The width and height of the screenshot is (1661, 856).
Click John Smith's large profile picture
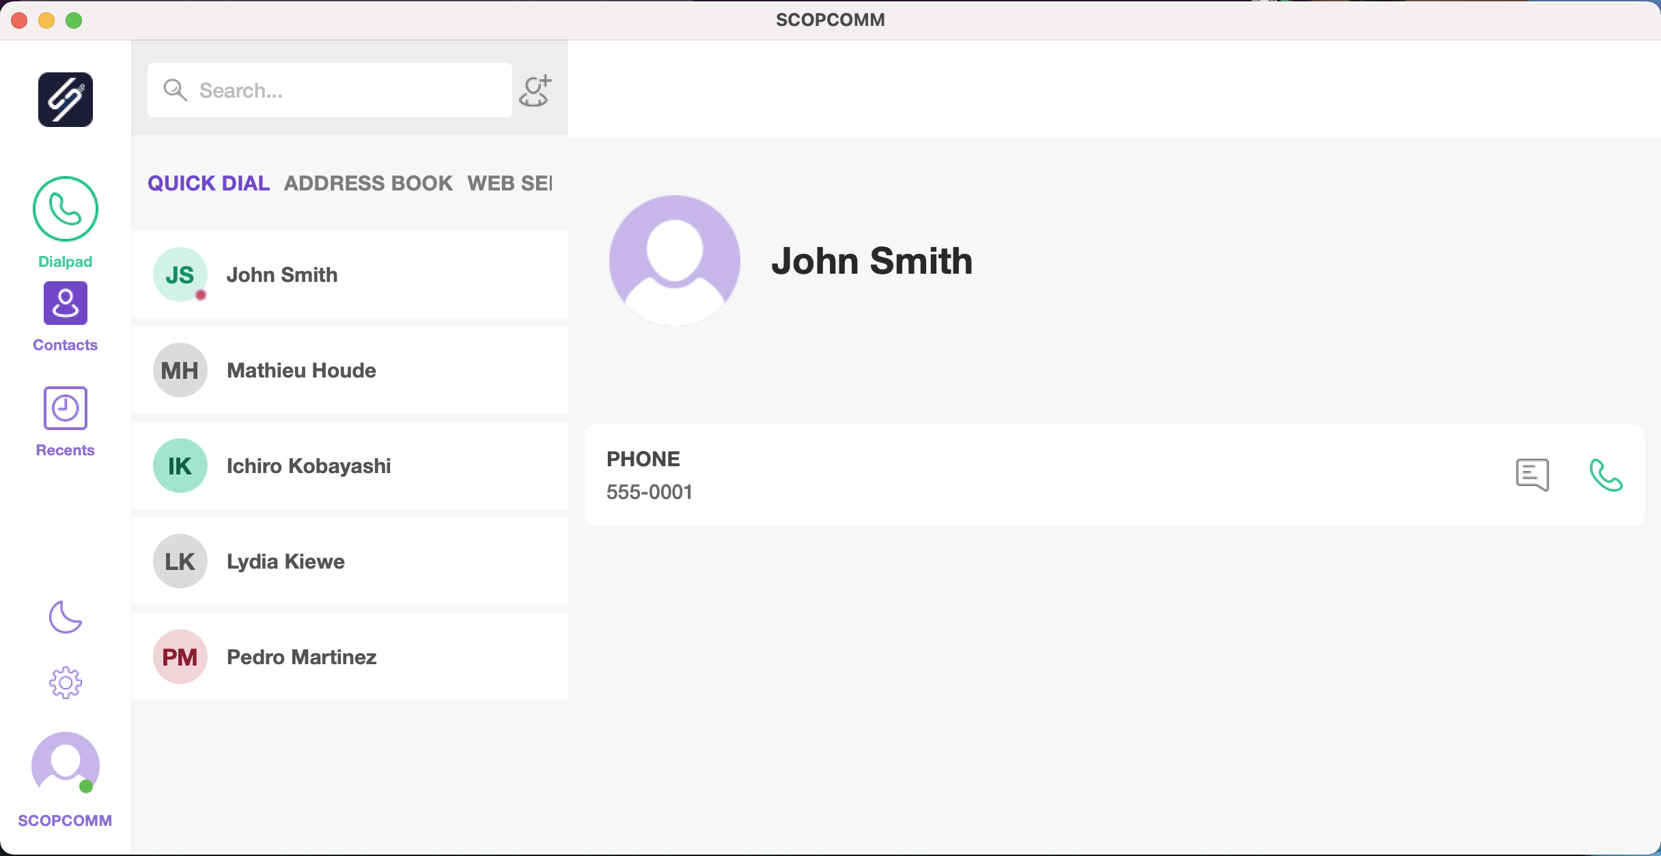[674, 261]
